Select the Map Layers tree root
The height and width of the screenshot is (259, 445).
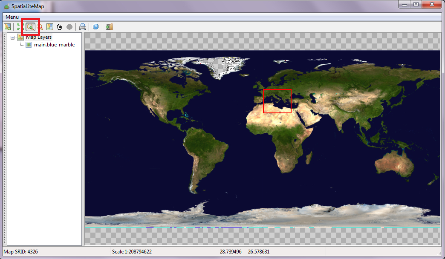(x=39, y=37)
